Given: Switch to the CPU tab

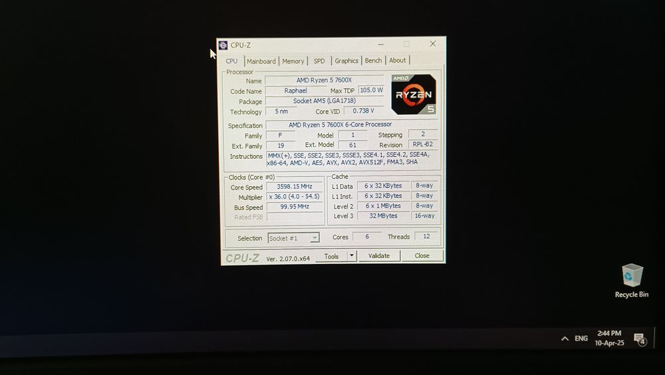Looking at the screenshot, I should pyautogui.click(x=231, y=61).
